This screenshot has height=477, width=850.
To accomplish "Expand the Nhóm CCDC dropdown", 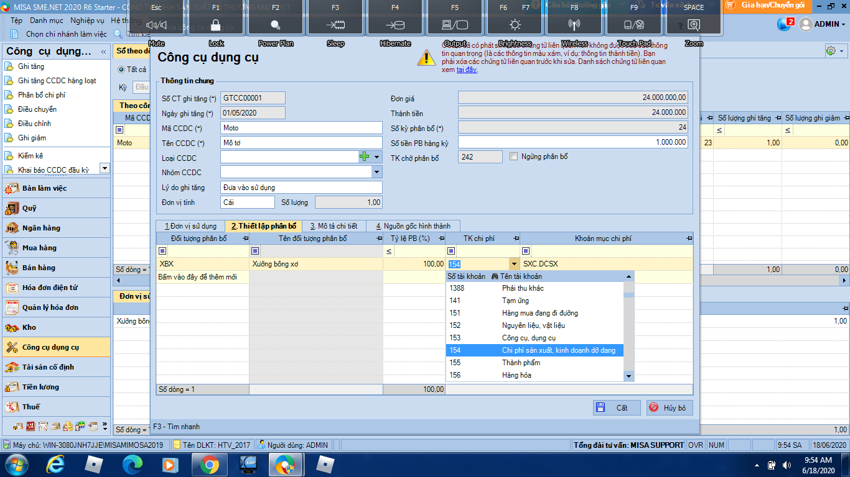I will pyautogui.click(x=376, y=172).
